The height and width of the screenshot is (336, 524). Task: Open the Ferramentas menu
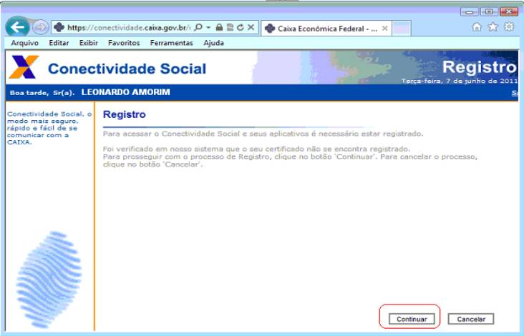pyautogui.click(x=172, y=43)
